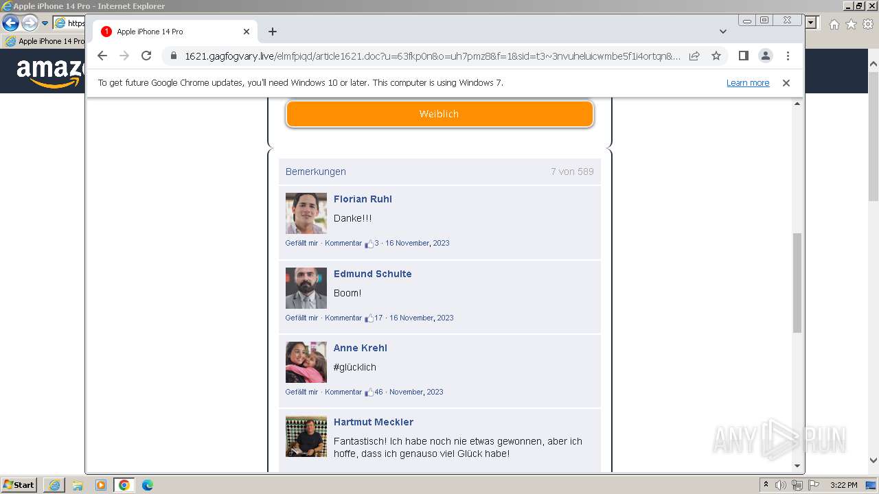Open Internet Explorer's recent pages dropdown
Image resolution: width=879 pixels, height=494 pixels.
click(x=45, y=23)
